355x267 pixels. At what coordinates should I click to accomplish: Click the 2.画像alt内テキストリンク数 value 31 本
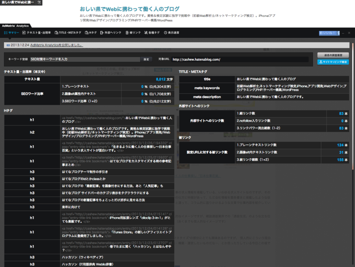coord(343,152)
